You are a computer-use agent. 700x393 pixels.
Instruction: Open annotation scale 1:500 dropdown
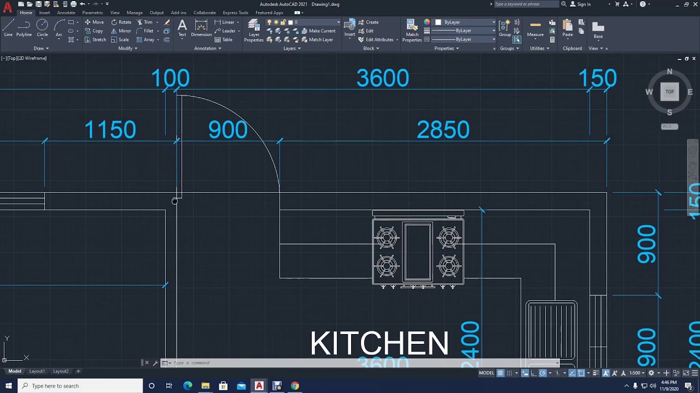pos(637,373)
